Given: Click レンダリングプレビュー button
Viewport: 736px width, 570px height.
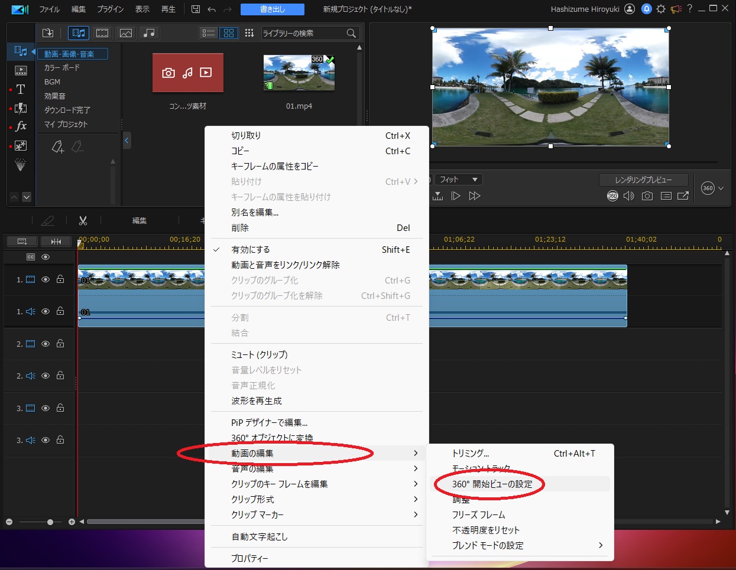Looking at the screenshot, I should (644, 180).
